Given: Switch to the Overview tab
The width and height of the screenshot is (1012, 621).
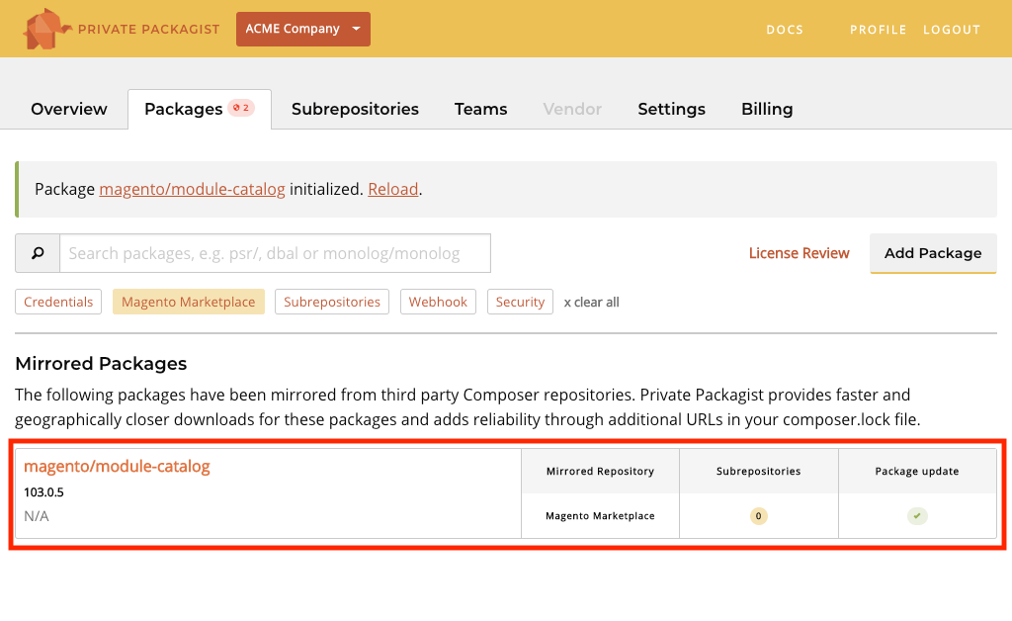Looking at the screenshot, I should [x=69, y=109].
